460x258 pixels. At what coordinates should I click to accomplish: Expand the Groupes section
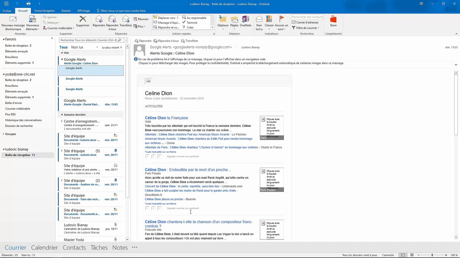coord(4,134)
